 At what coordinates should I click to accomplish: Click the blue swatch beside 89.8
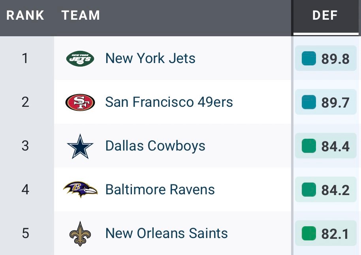click(x=309, y=58)
